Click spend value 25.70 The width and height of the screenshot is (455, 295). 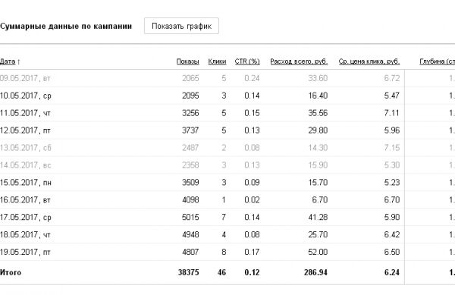pos(318,234)
